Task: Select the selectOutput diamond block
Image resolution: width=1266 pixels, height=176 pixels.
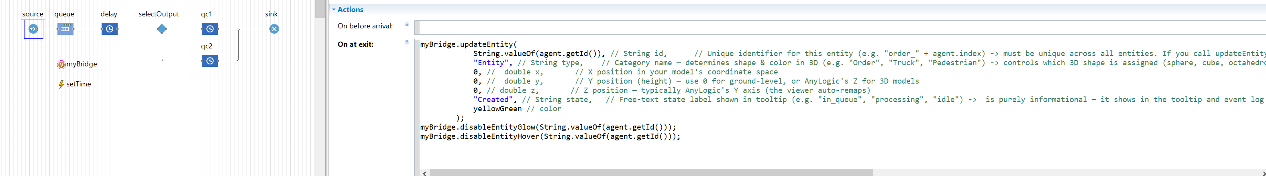Action: point(162,29)
